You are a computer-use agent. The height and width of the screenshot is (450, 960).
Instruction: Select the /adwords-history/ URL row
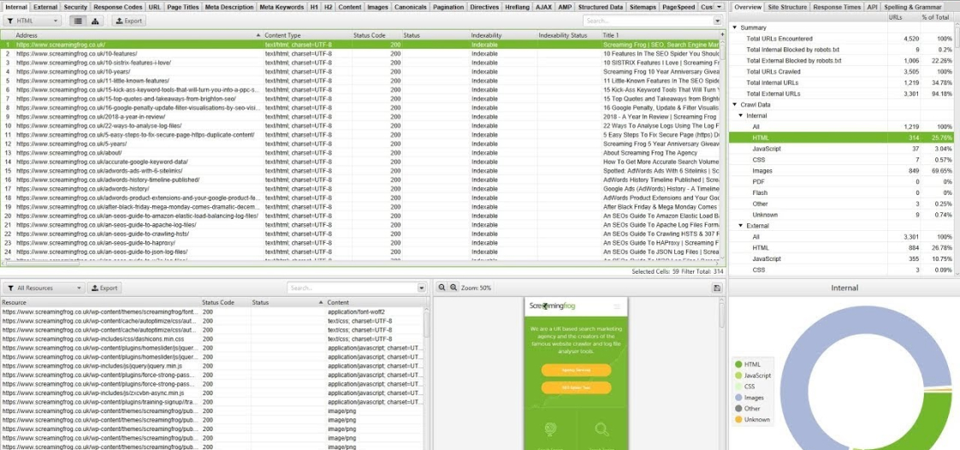[x=360, y=188]
